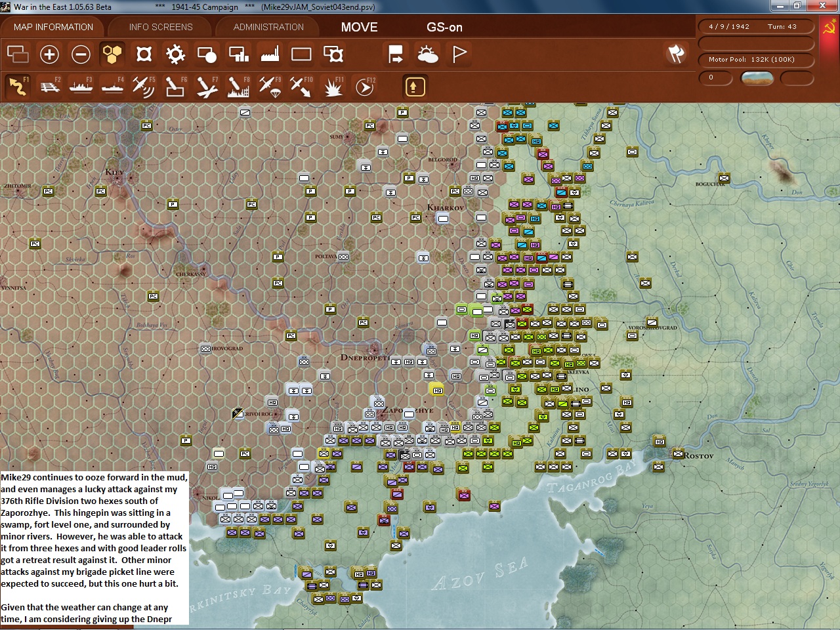This screenshot has width=840, height=630.
Task: Zoom in the map with plus icon
Action: 49,54
